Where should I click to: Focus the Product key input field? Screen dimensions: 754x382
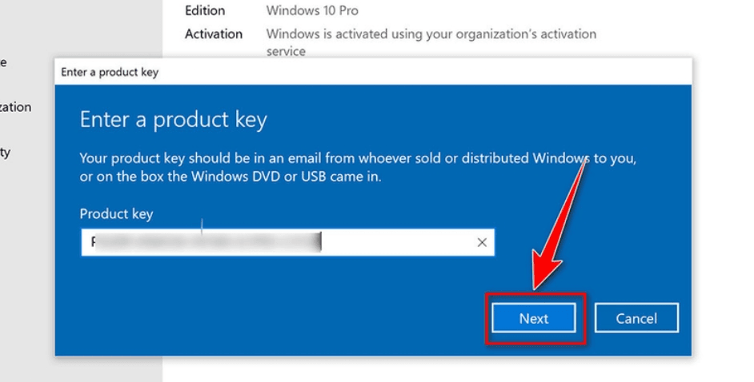(287, 242)
